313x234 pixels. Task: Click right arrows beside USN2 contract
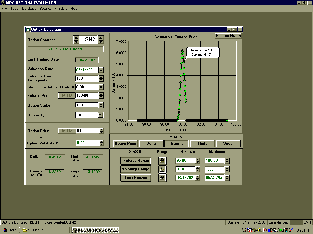[x=101, y=40]
